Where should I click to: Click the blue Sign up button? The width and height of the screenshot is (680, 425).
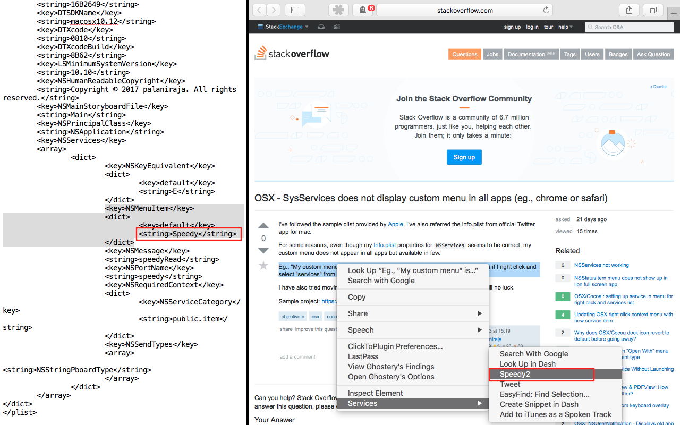[464, 157]
